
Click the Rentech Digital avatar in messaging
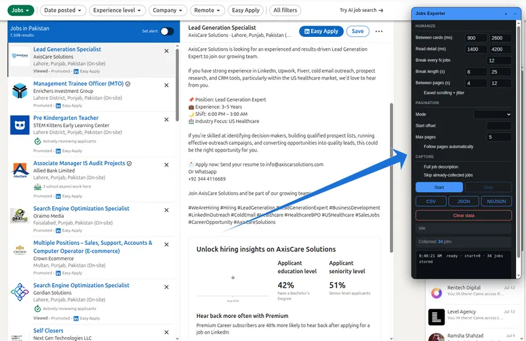click(x=437, y=293)
